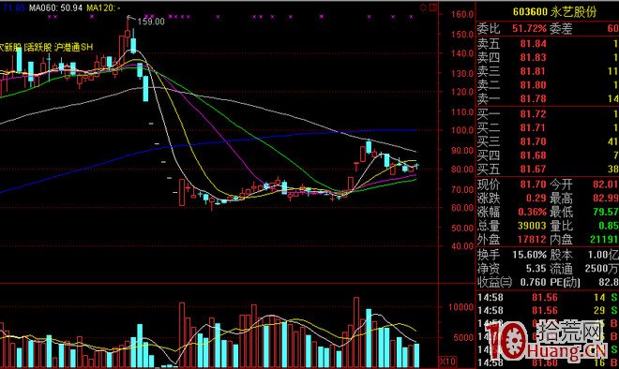
Task: Click the MA120 indicator label
Action: [x=103, y=7]
